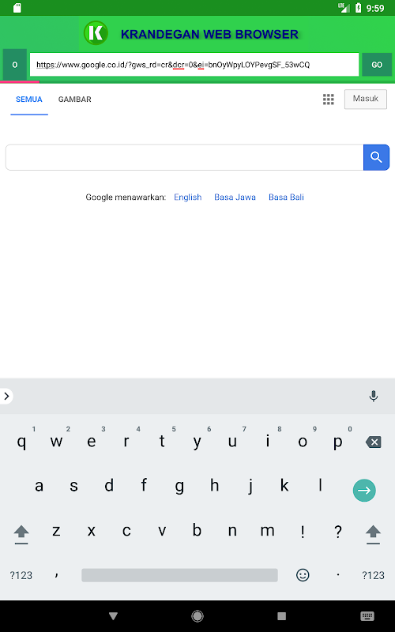Tap the Masuk sign-in button
Screen dimensions: 395x632
click(x=366, y=99)
